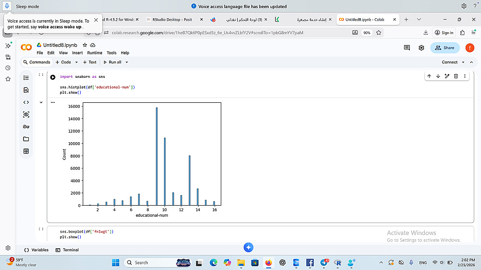
Task: Switch to RStudio Desktop - Posit tab
Action: pyautogui.click(x=172, y=19)
